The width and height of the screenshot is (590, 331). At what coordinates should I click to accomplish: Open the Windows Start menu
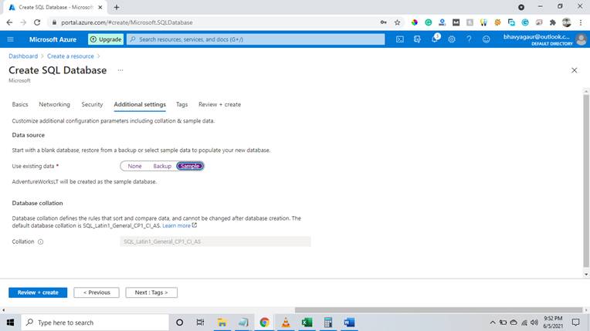pyautogui.click(x=10, y=323)
